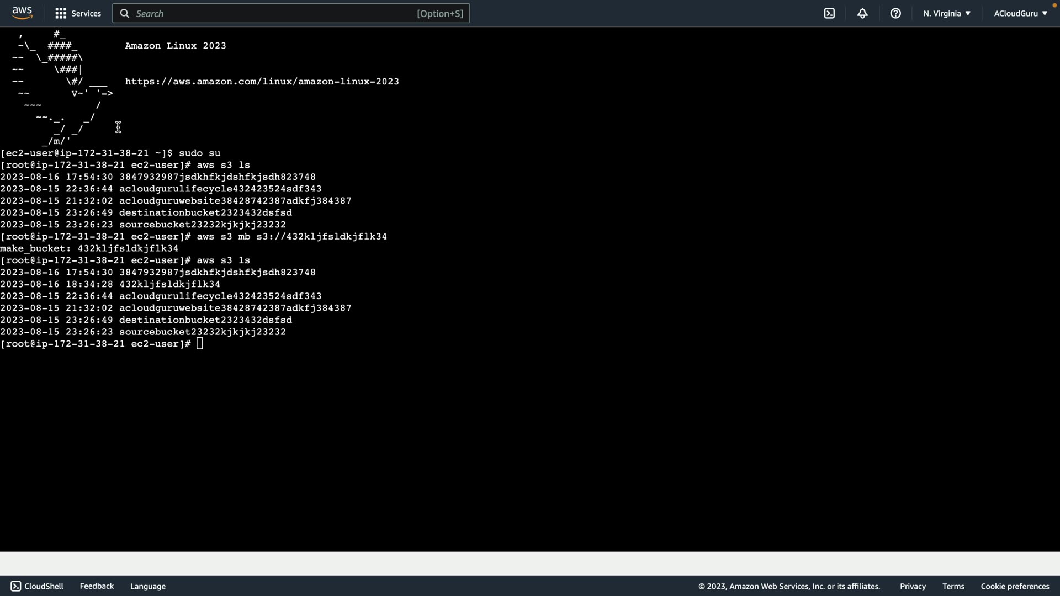Open the Language selector in the footer

[x=147, y=586]
